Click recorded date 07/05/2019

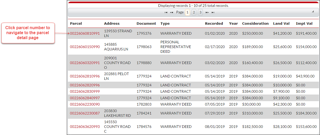click(x=215, y=104)
